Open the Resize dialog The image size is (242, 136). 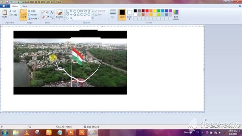pyautogui.click(x=33, y=15)
